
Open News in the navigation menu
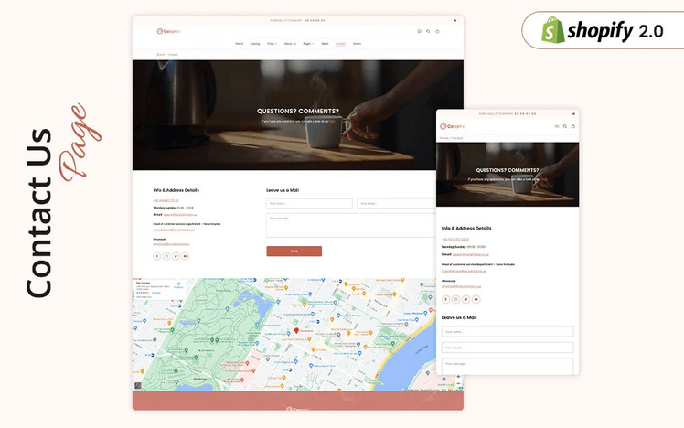pos(325,44)
